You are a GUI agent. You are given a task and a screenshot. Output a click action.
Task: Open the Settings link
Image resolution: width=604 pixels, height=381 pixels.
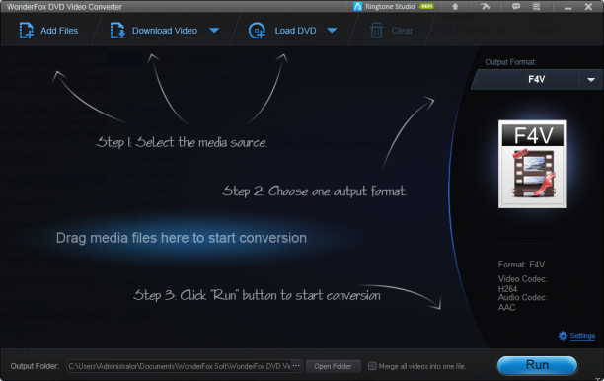pyautogui.click(x=582, y=336)
